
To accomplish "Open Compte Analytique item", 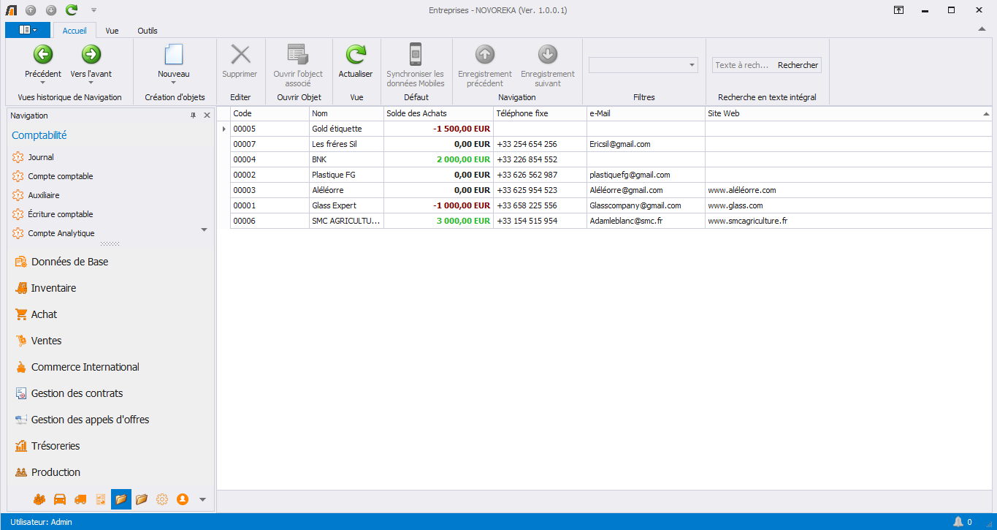I will click(61, 233).
